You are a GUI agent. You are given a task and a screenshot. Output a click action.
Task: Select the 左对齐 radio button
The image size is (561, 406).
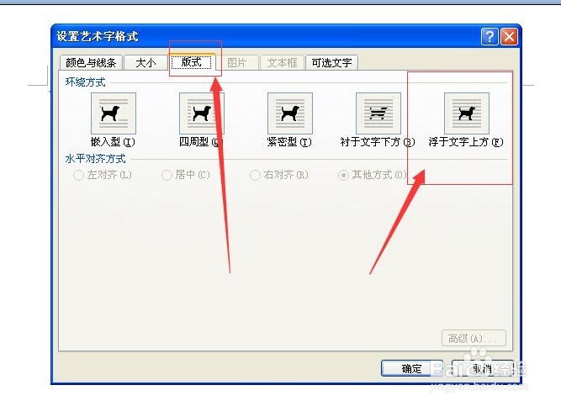coord(78,176)
